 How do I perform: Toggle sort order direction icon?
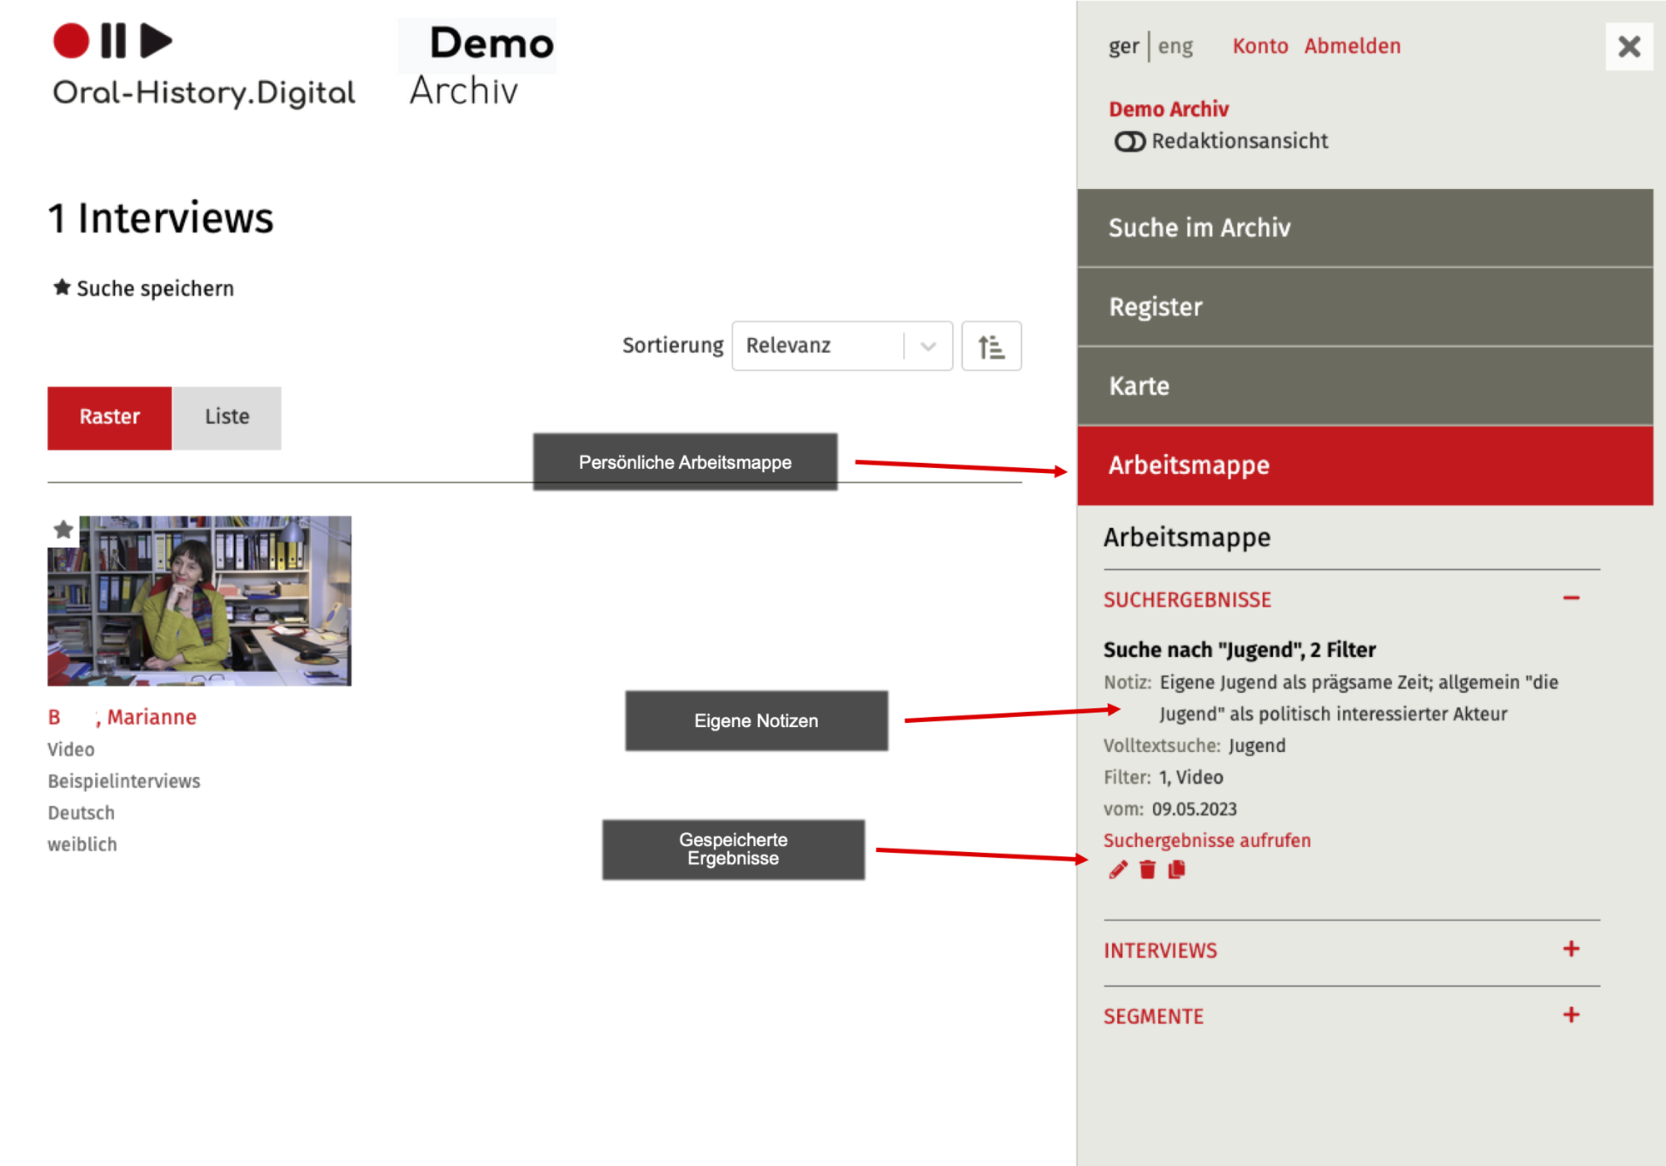click(x=990, y=346)
